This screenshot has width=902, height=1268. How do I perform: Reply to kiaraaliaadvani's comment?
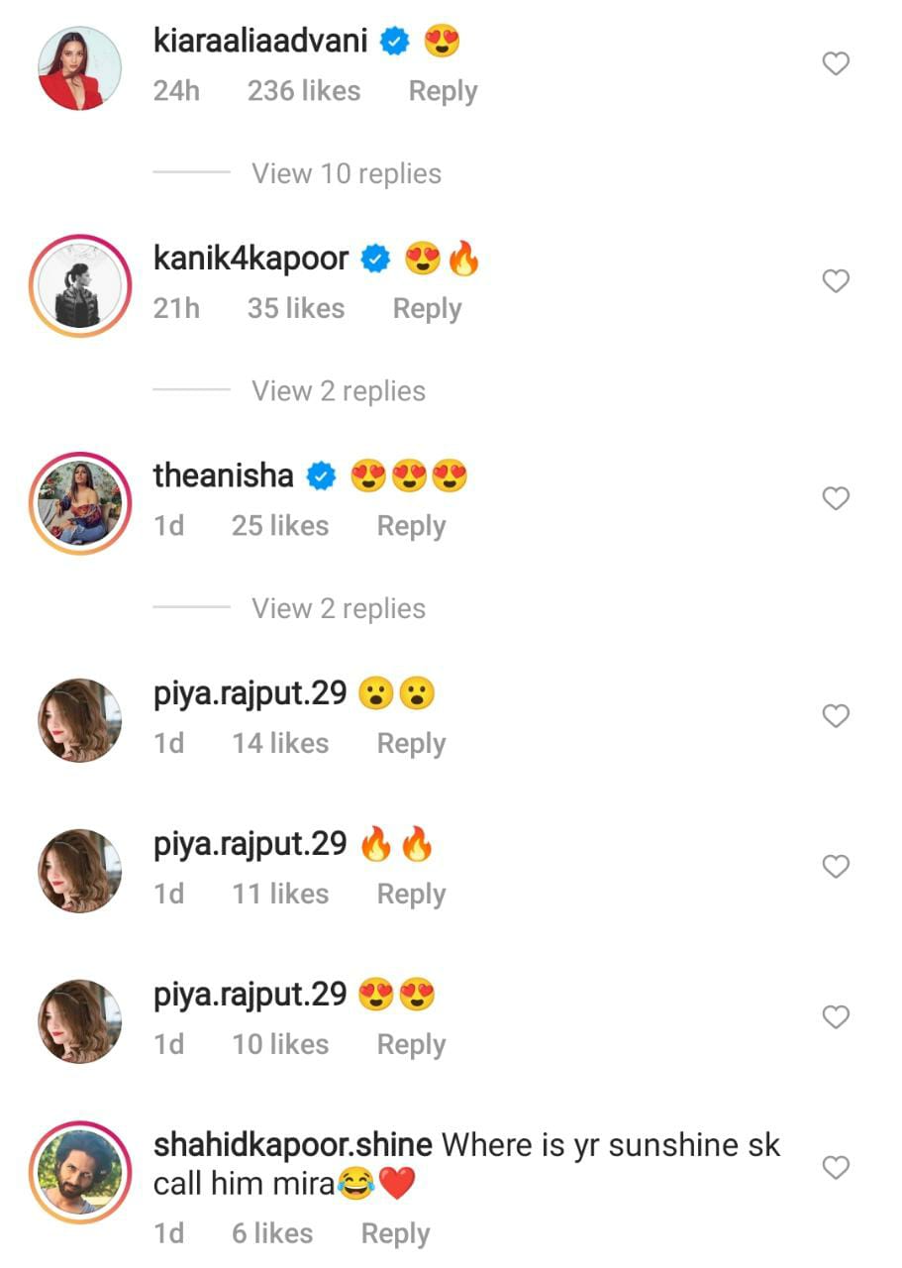coord(443,91)
